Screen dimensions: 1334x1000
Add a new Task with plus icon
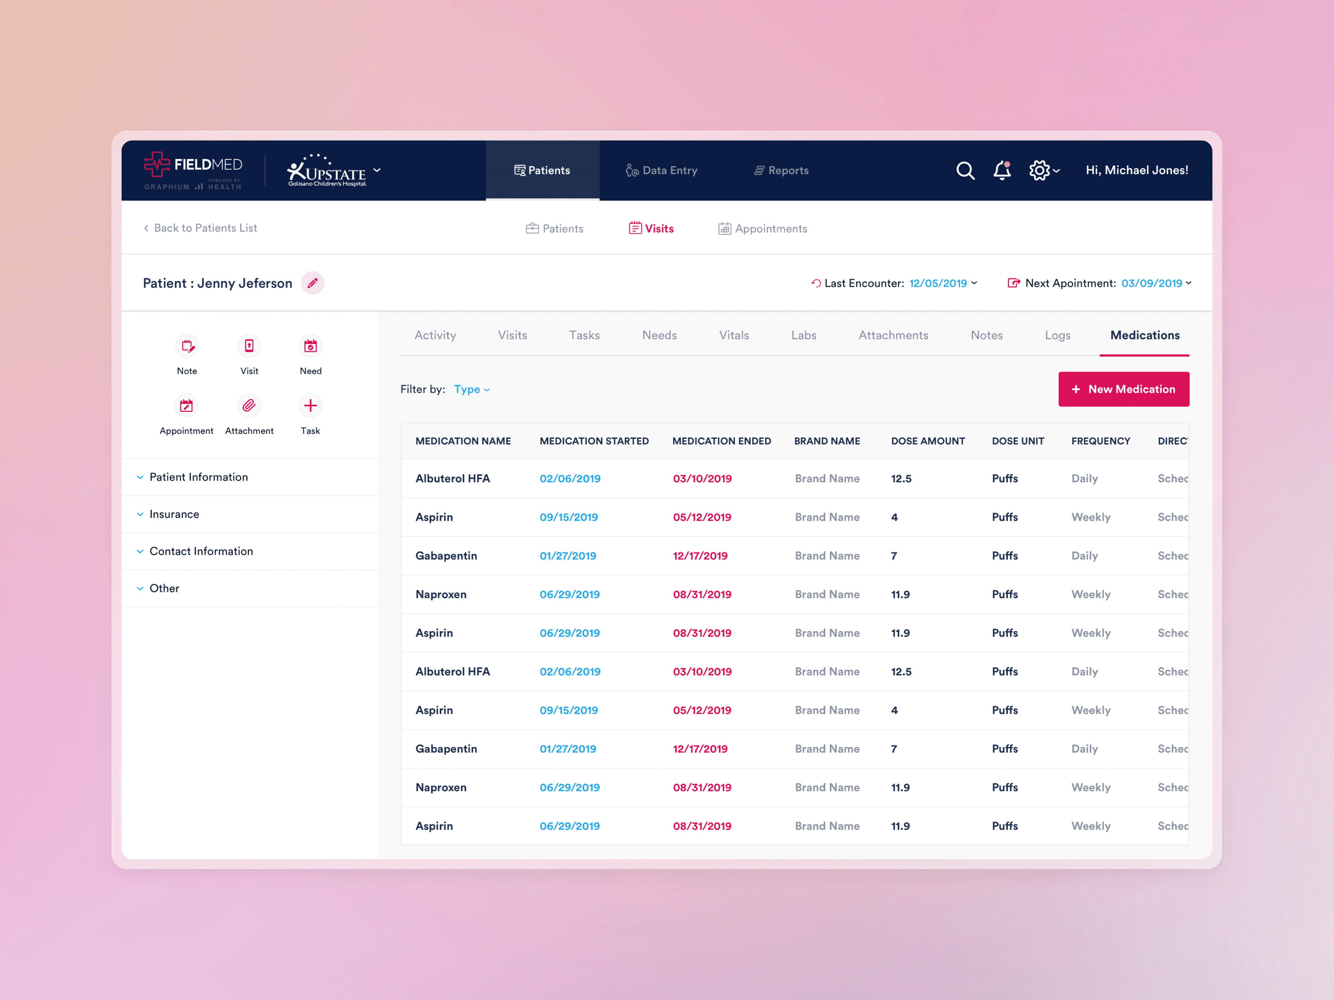tap(310, 406)
